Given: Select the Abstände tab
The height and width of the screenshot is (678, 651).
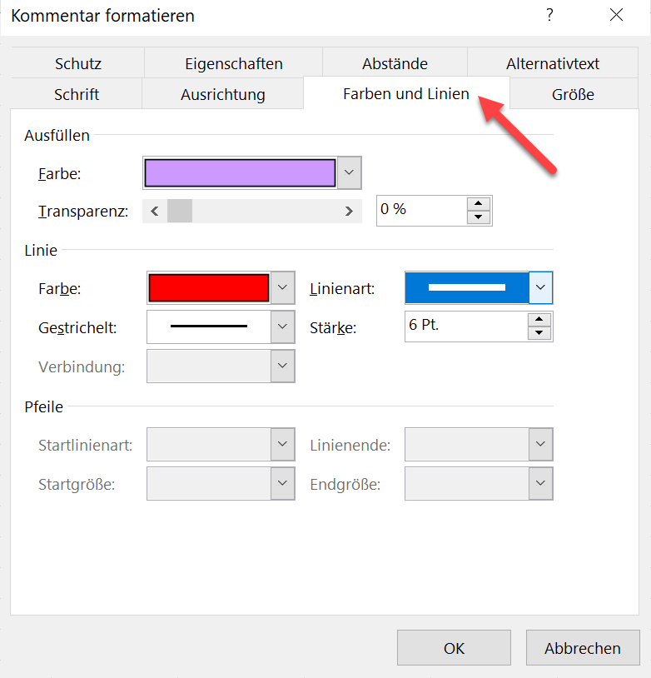Looking at the screenshot, I should (395, 63).
